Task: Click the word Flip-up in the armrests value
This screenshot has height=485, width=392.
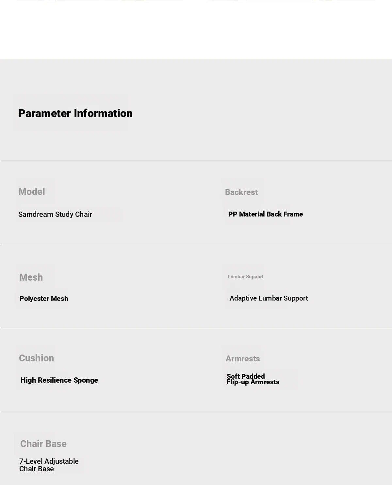Action: click(238, 382)
